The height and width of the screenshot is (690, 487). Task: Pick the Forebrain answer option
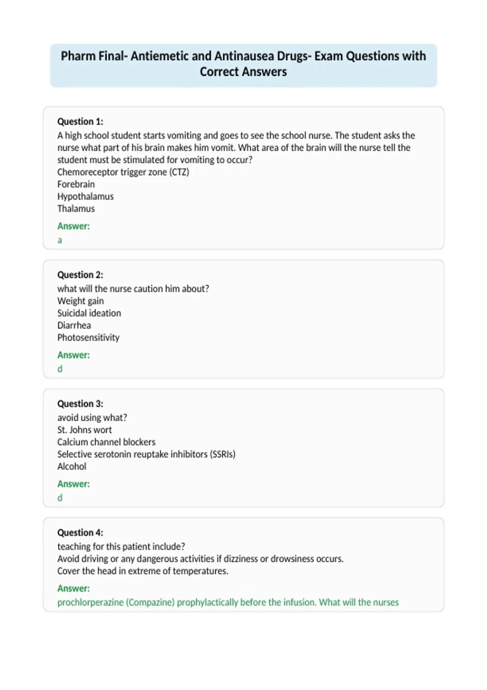[76, 184]
